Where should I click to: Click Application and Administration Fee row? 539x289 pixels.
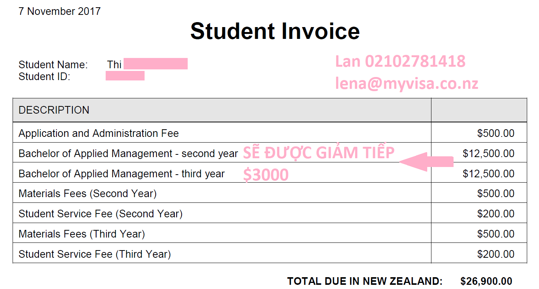[x=270, y=133]
